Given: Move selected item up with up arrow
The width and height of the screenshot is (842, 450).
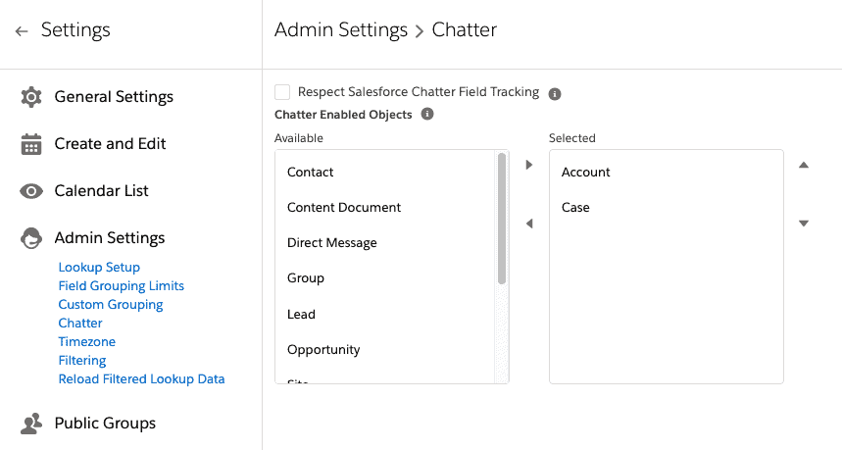Looking at the screenshot, I should pyautogui.click(x=804, y=165).
